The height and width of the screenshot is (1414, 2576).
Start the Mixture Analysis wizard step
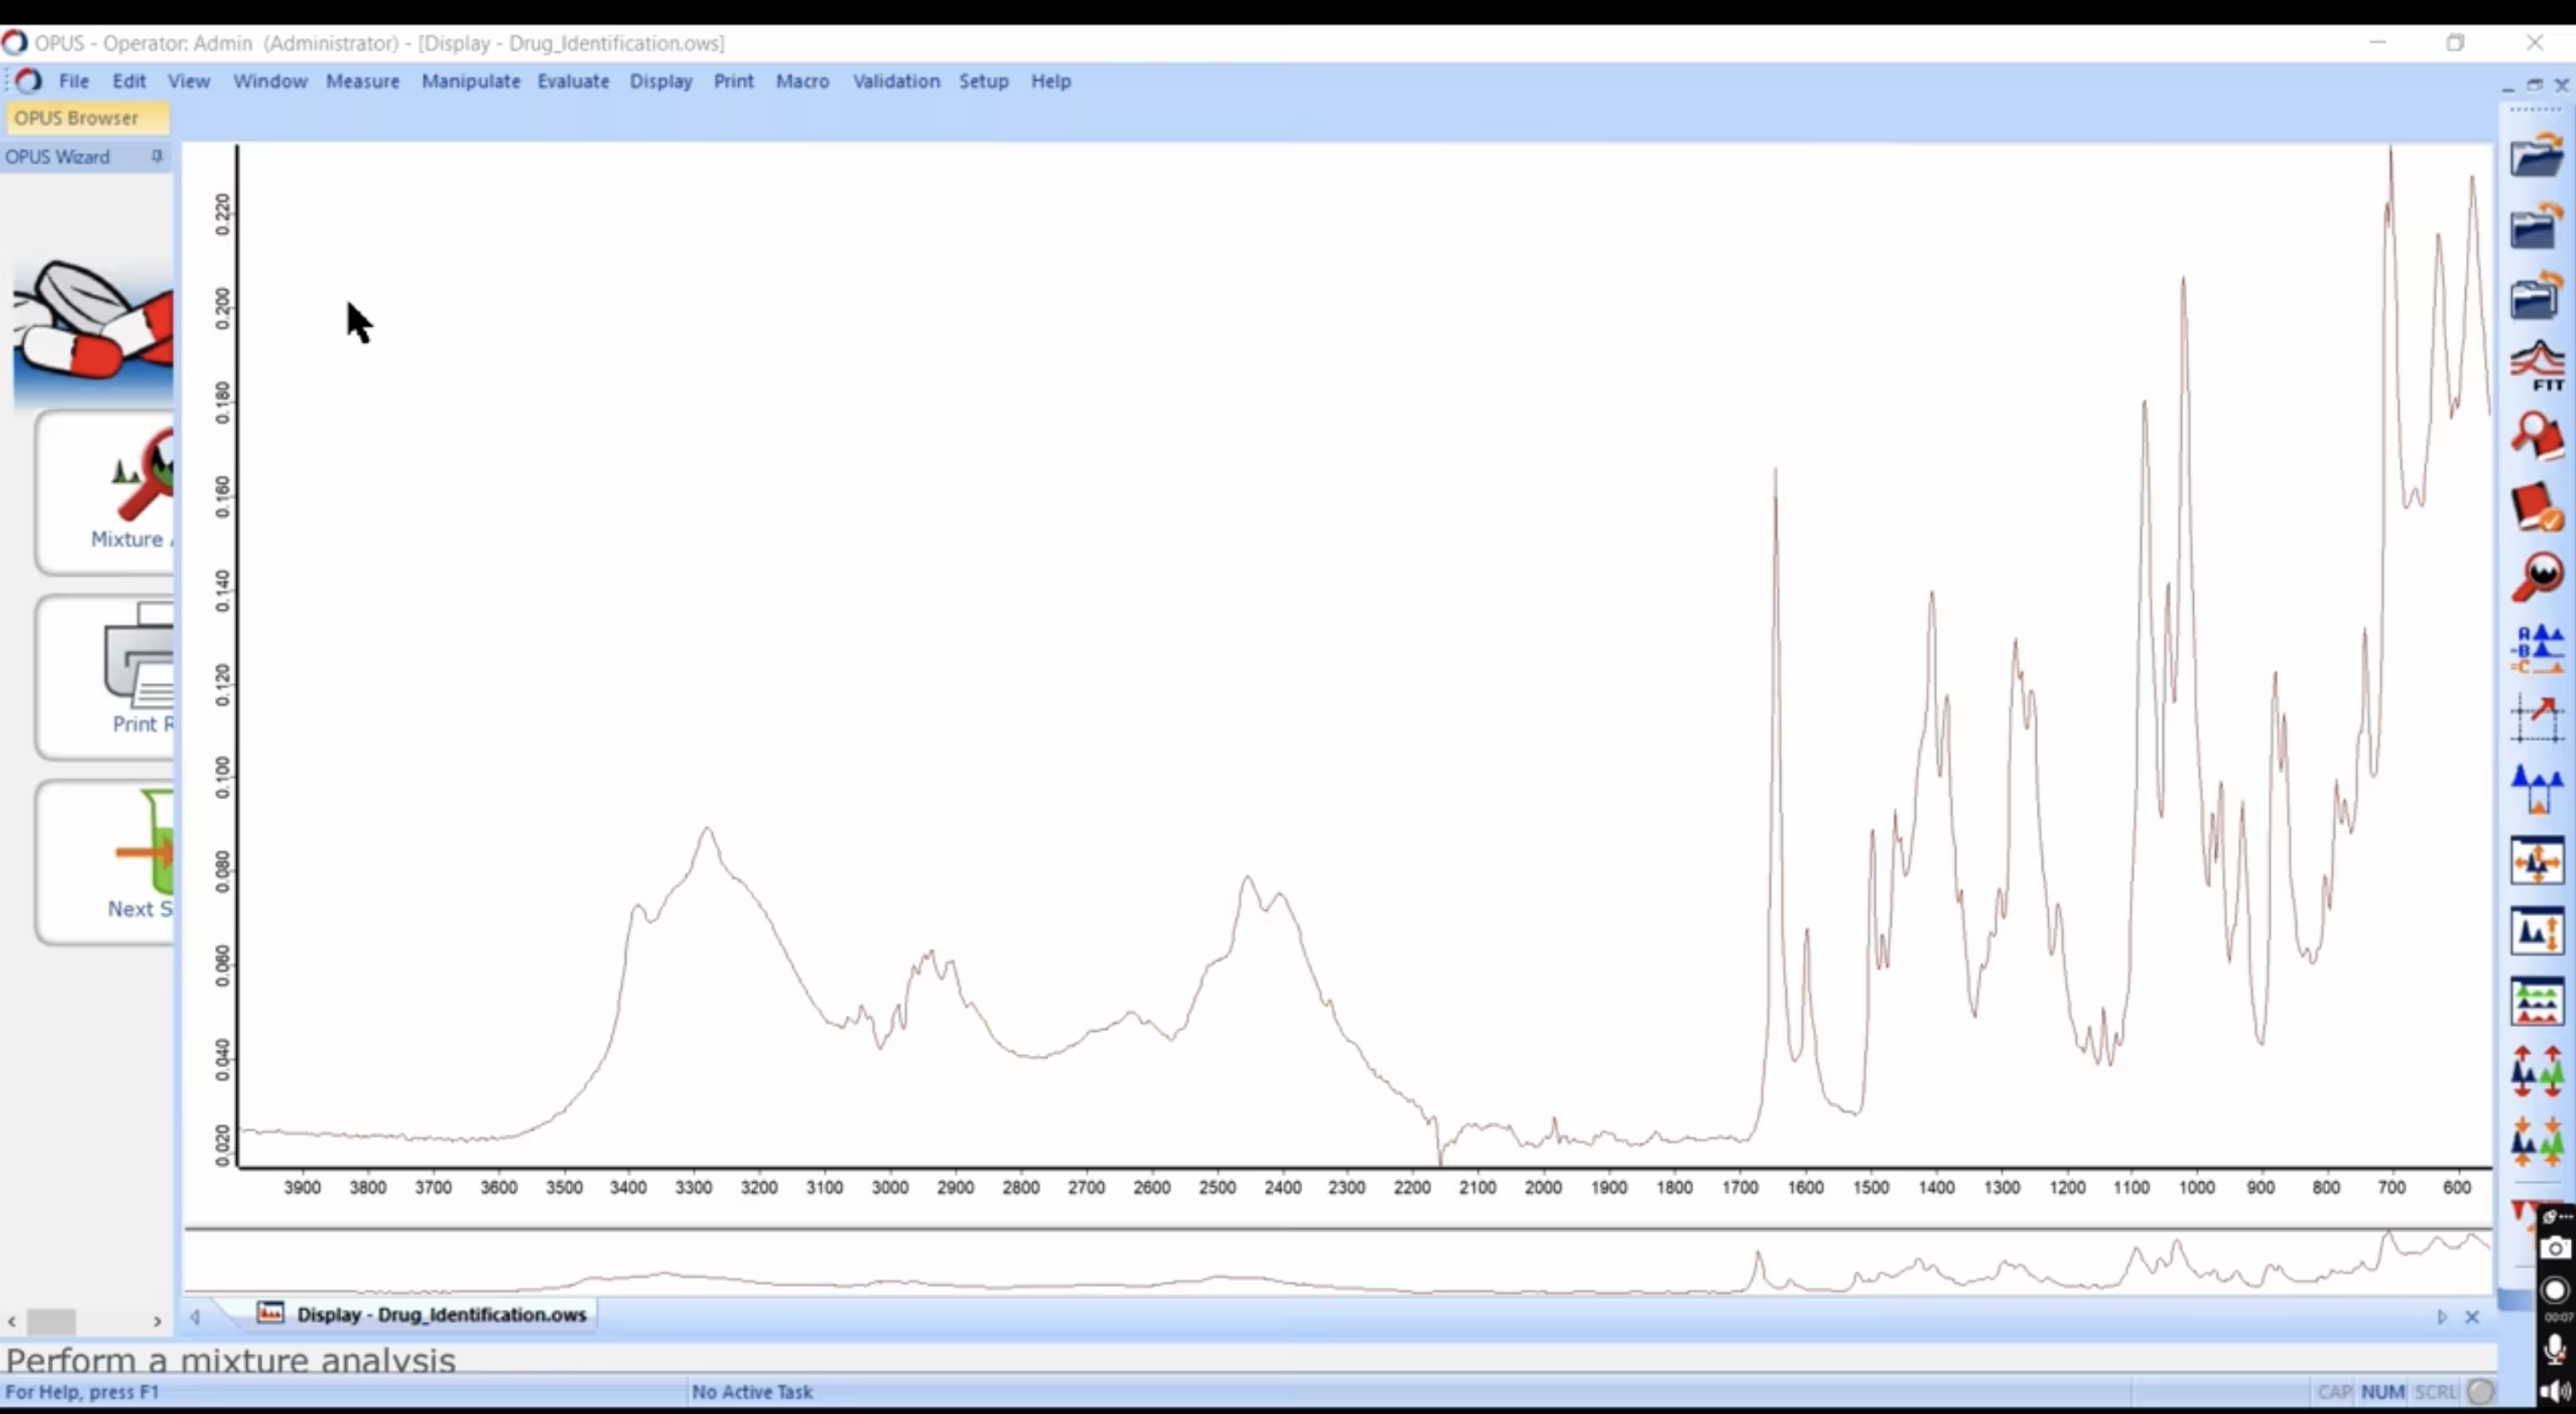pos(108,492)
